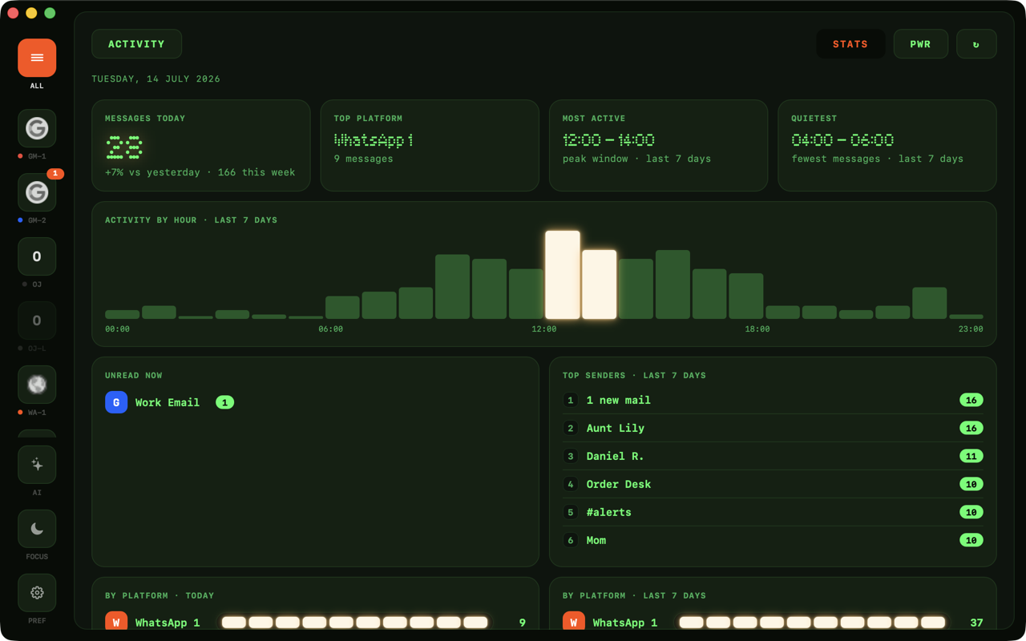
Task: Click the notification badge on GM-2
Action: [55, 174]
